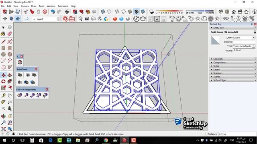Select the Rotate tool
Screen dimensions: 257x144
click(3, 81)
